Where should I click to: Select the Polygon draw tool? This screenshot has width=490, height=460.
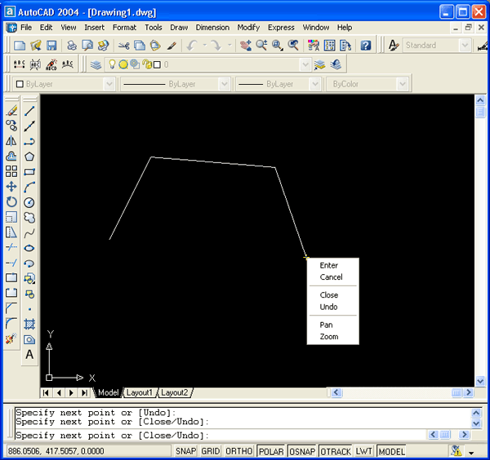(x=29, y=157)
